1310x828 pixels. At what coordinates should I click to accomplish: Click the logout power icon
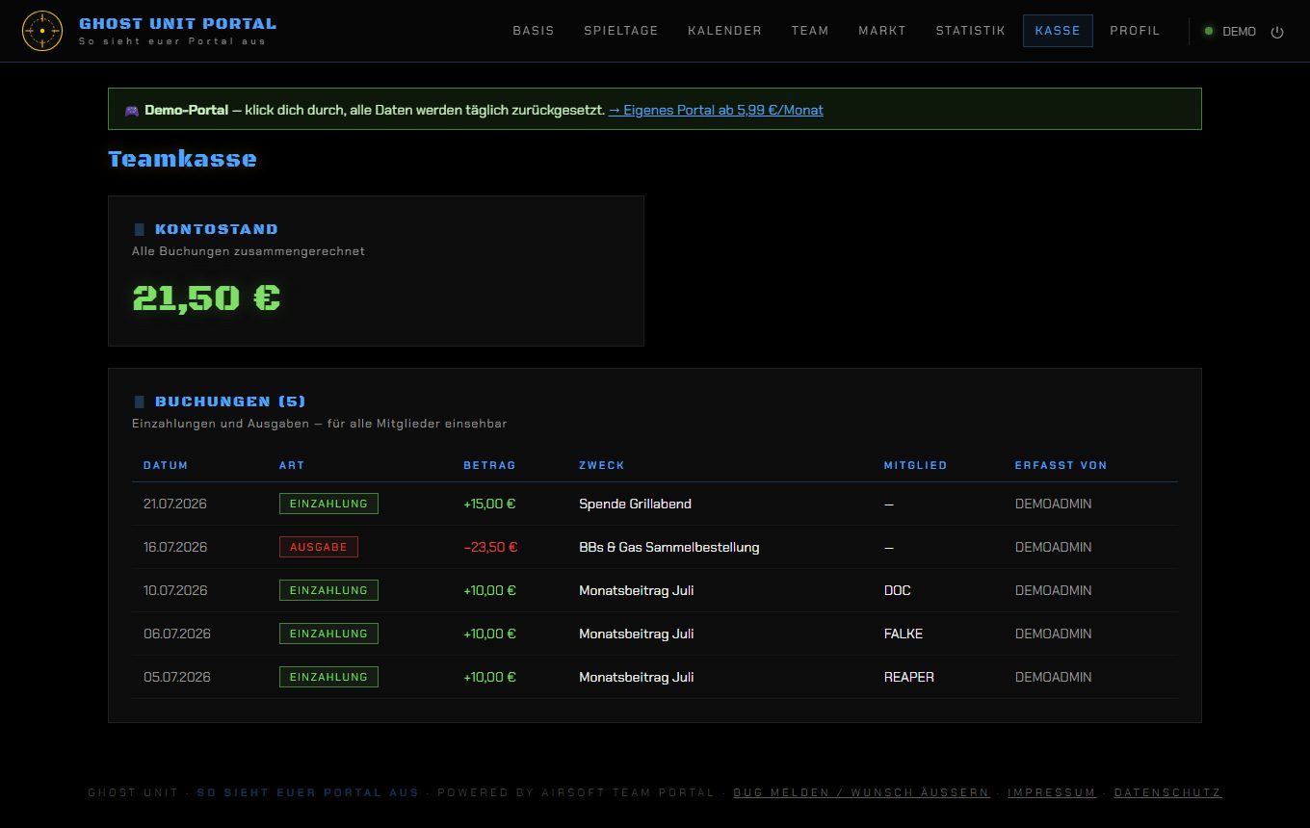(1277, 32)
